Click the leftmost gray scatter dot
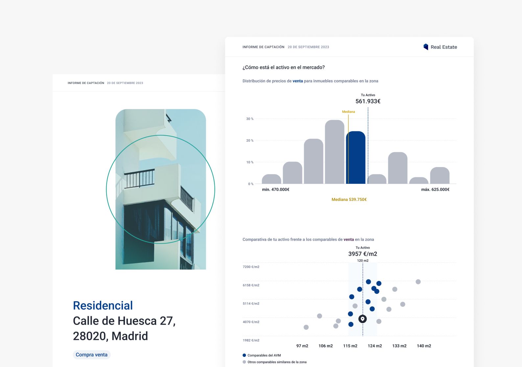The image size is (522, 367). pos(306,327)
